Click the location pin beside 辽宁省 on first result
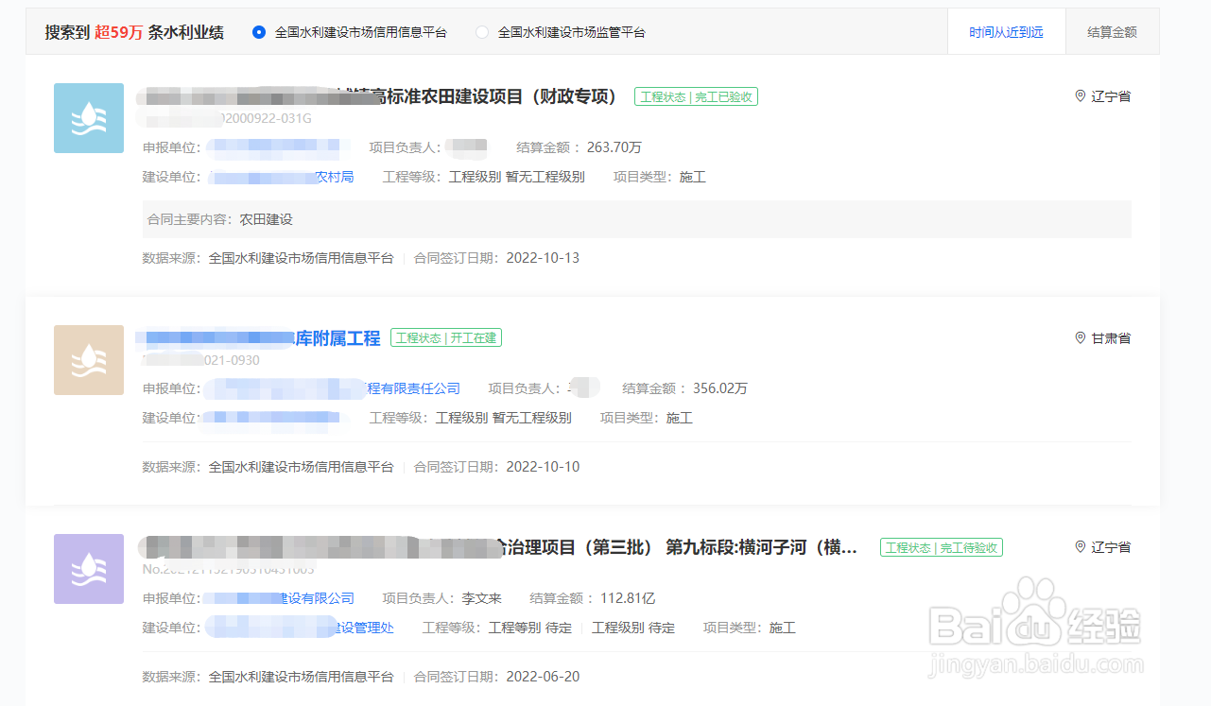Viewport: 1211px width, 706px height. [x=1079, y=95]
